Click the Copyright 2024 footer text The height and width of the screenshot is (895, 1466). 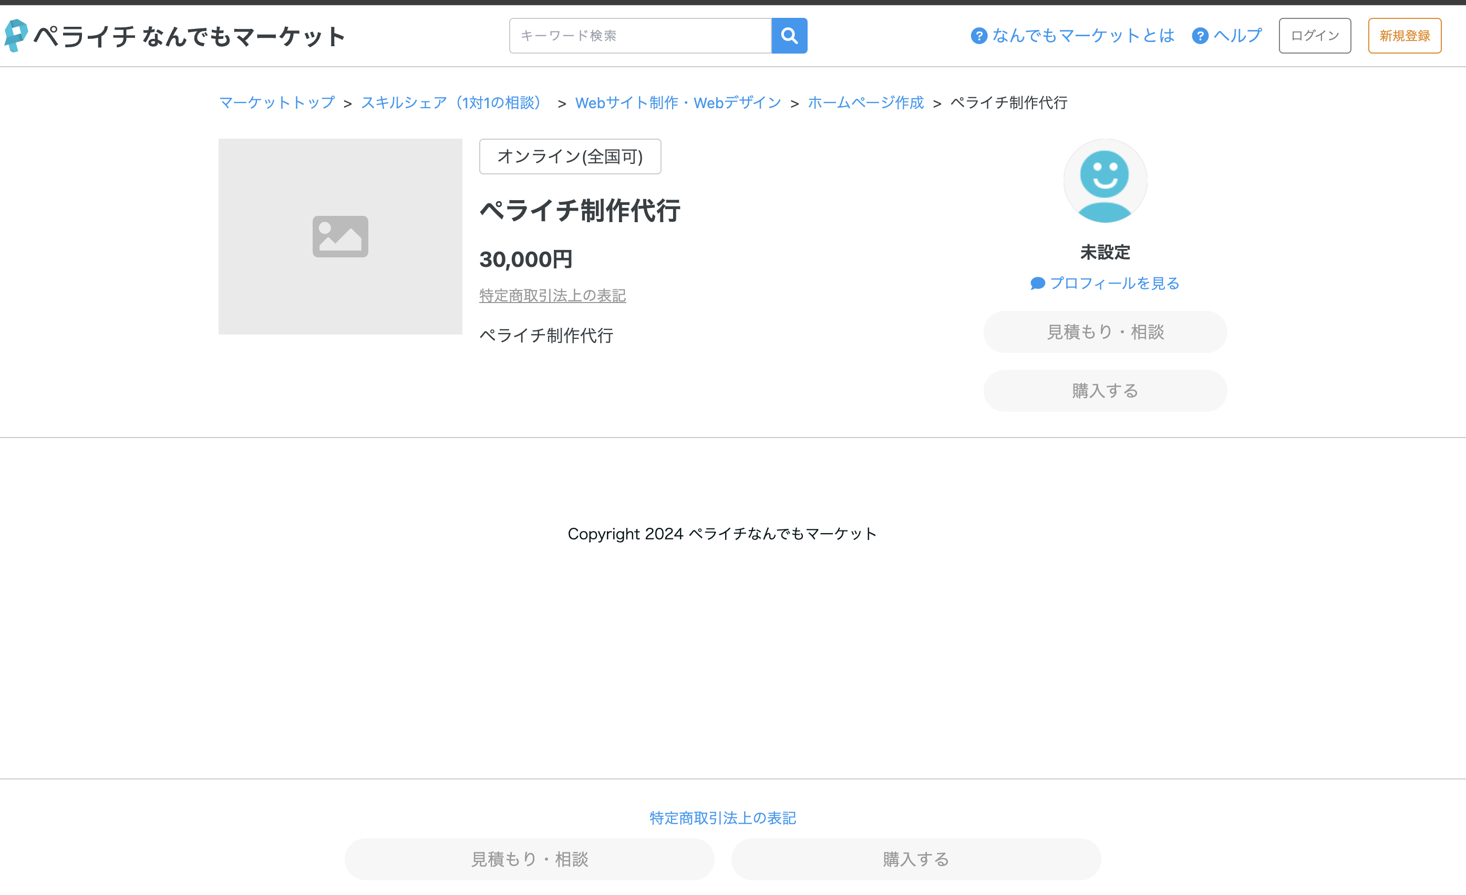722,534
